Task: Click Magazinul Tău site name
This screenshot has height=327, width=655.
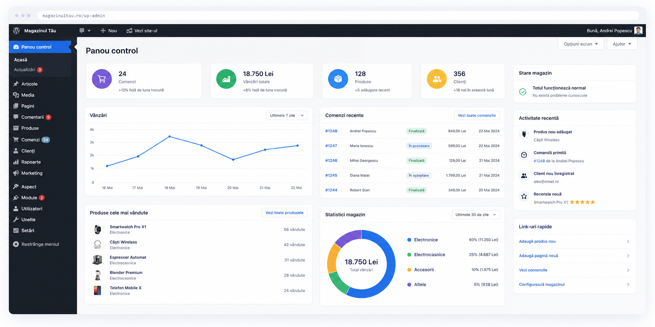Action: [40, 31]
